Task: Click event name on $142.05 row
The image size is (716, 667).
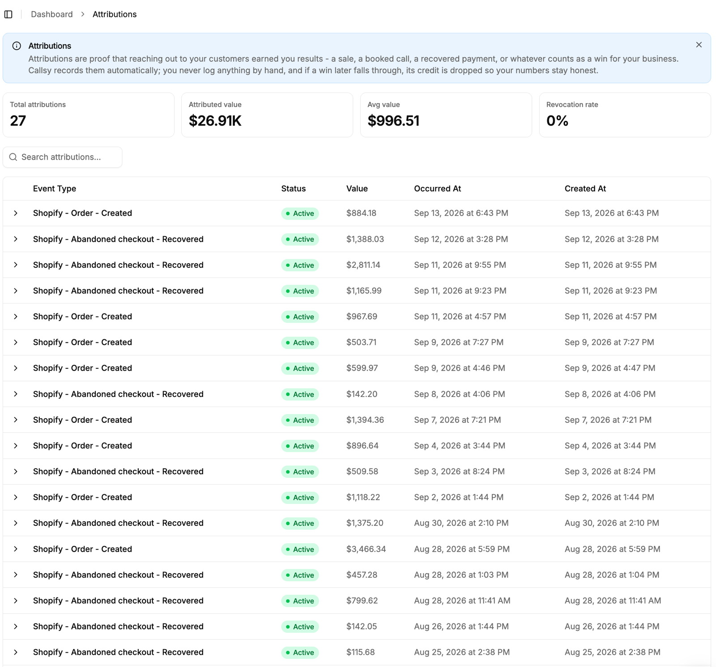Action: point(118,627)
